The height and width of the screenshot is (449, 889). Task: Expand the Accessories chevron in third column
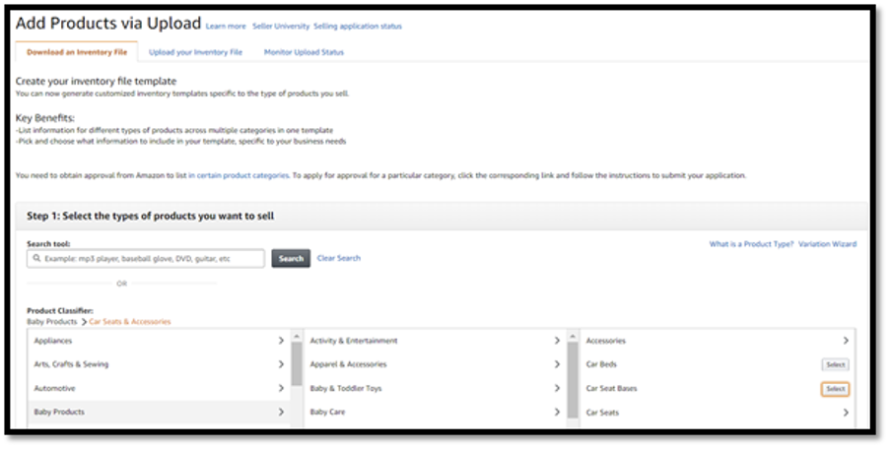[x=846, y=341]
